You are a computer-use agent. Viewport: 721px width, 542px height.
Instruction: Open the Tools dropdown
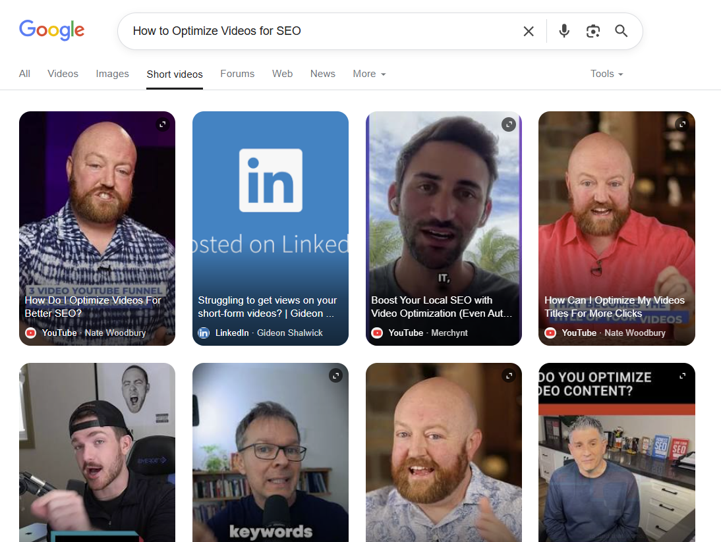point(606,74)
